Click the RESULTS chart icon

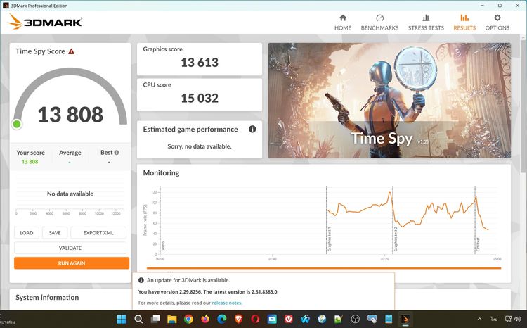[464, 18]
